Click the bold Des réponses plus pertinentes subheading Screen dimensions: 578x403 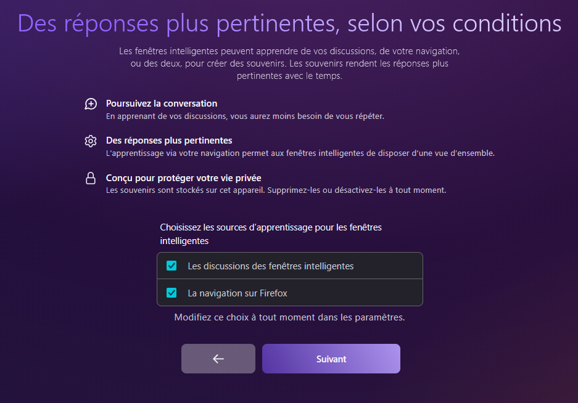click(x=169, y=140)
